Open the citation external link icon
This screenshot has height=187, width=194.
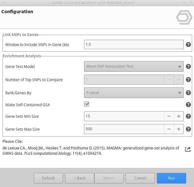click(x=188, y=149)
